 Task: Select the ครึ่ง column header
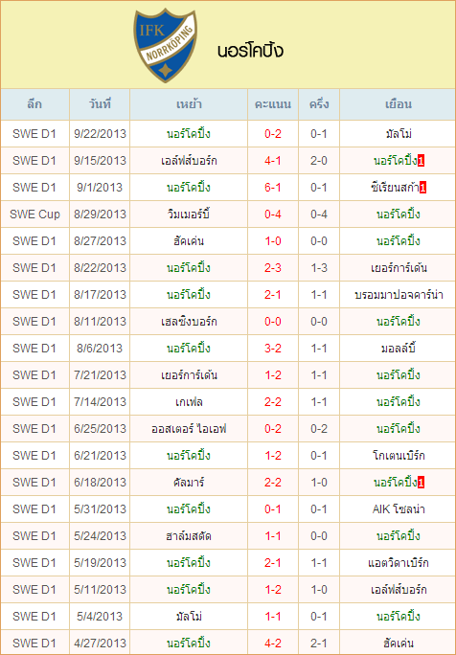click(x=319, y=104)
